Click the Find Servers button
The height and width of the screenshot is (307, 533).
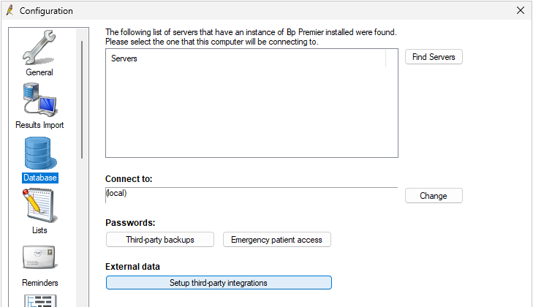click(434, 57)
